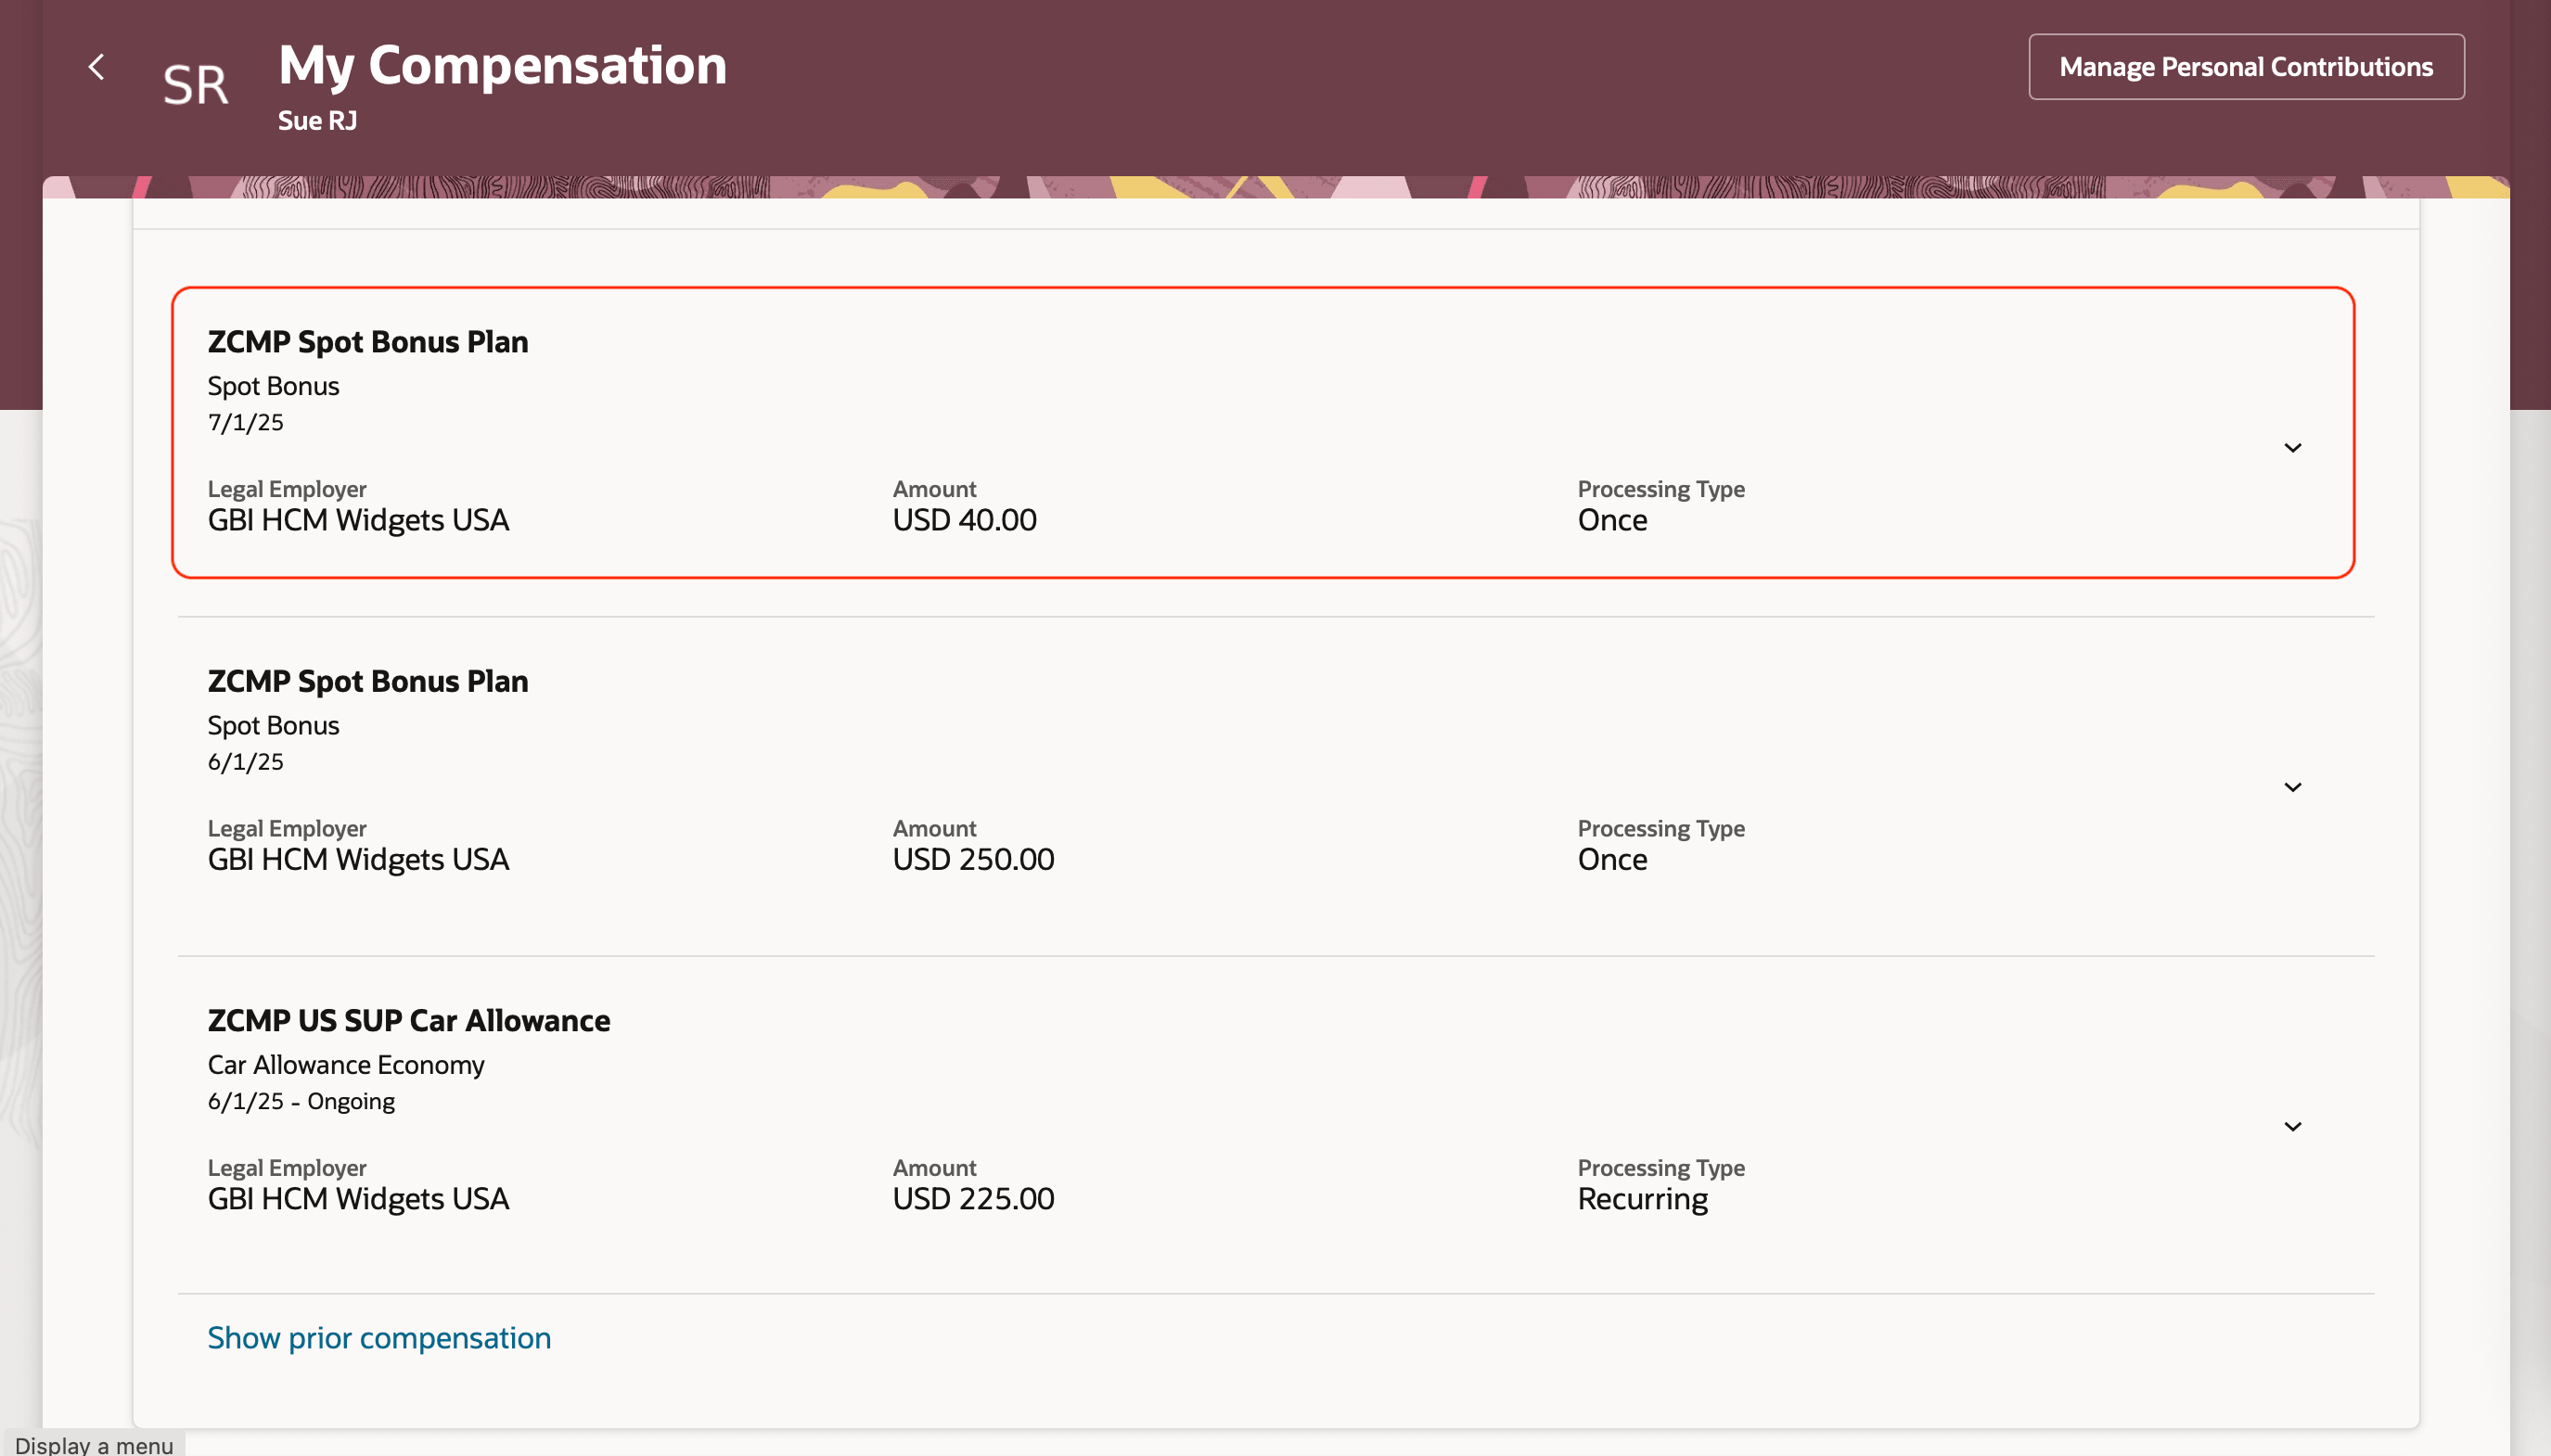
Task: Select the USD 40.00 amount value
Action: (963, 519)
